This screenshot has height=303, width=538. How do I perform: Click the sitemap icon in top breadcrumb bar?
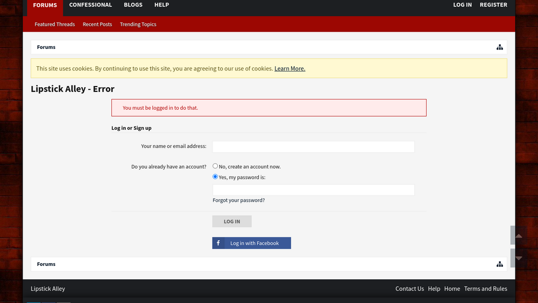(499, 47)
